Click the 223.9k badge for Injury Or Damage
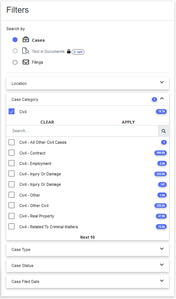This screenshot has height=299, width=176. [161, 174]
